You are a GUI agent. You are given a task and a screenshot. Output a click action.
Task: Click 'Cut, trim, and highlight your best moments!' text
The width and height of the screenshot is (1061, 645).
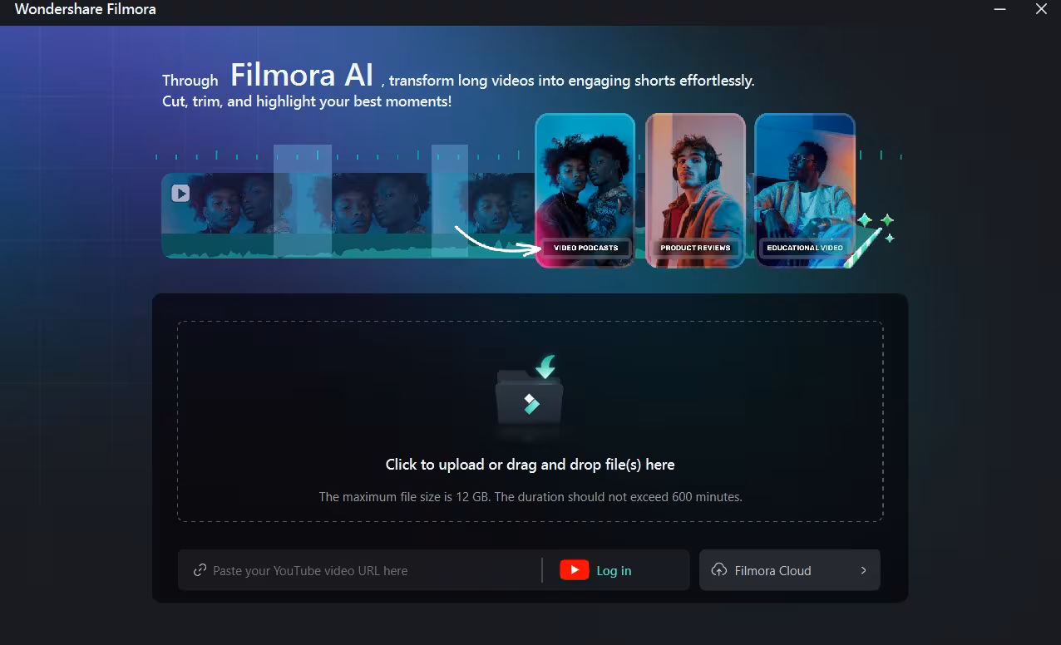pyautogui.click(x=307, y=101)
